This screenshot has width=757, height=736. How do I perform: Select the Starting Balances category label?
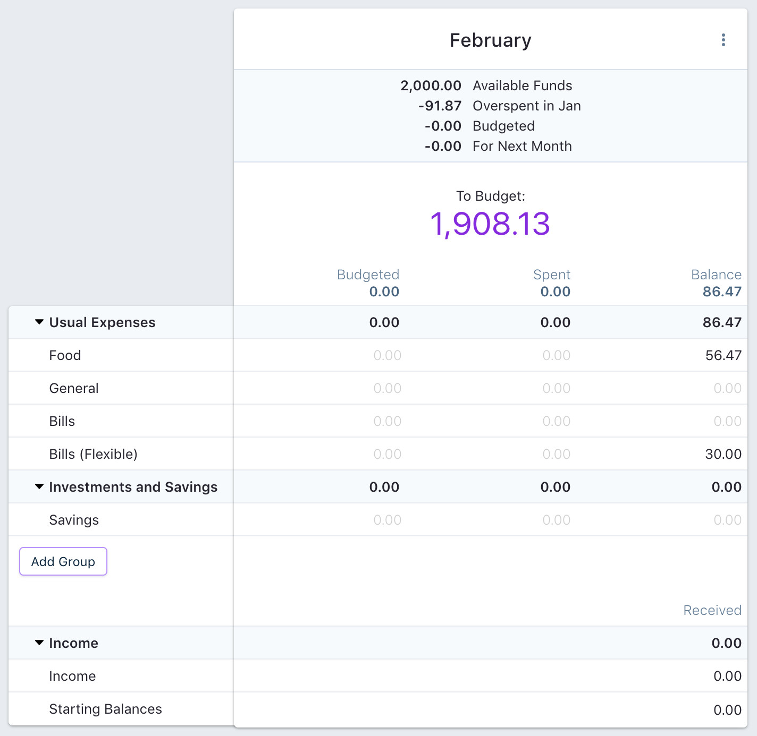[x=105, y=709]
